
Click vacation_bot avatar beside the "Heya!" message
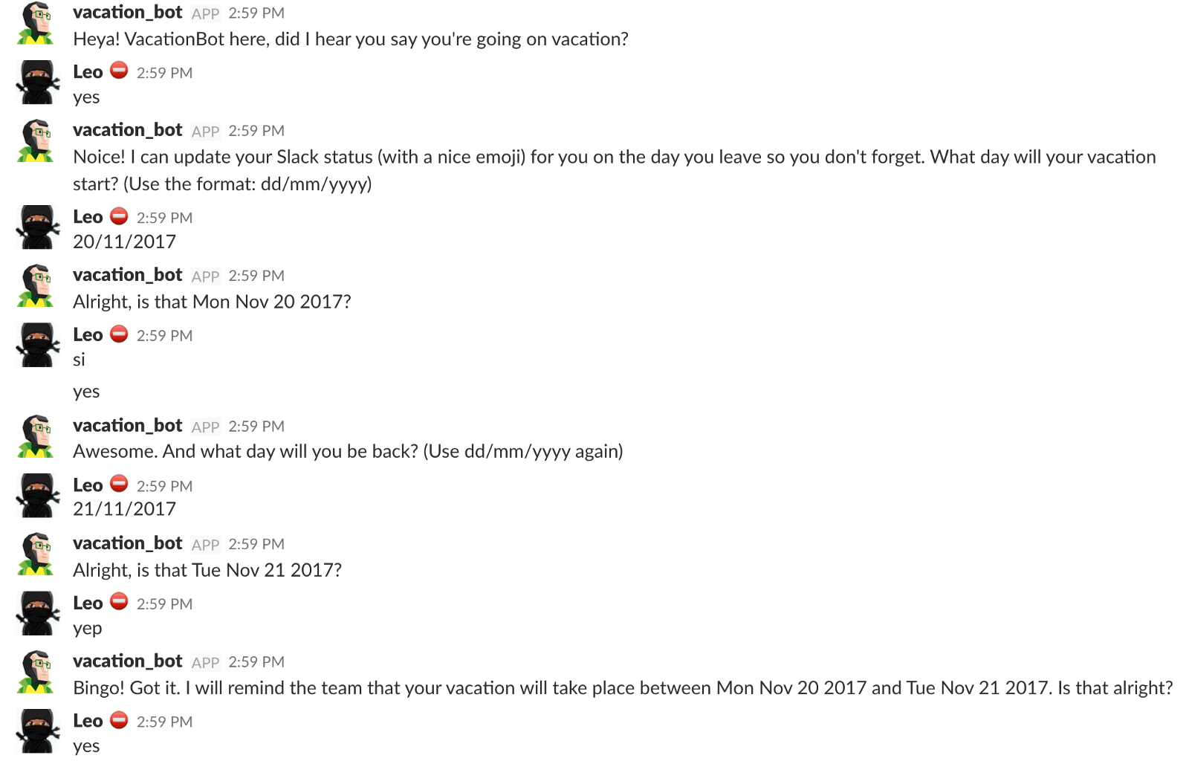point(36,23)
